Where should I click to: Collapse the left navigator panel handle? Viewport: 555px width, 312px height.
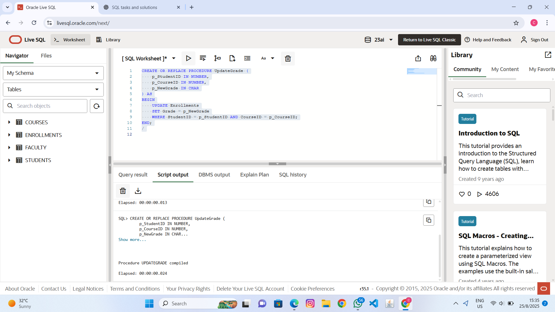coord(110,165)
